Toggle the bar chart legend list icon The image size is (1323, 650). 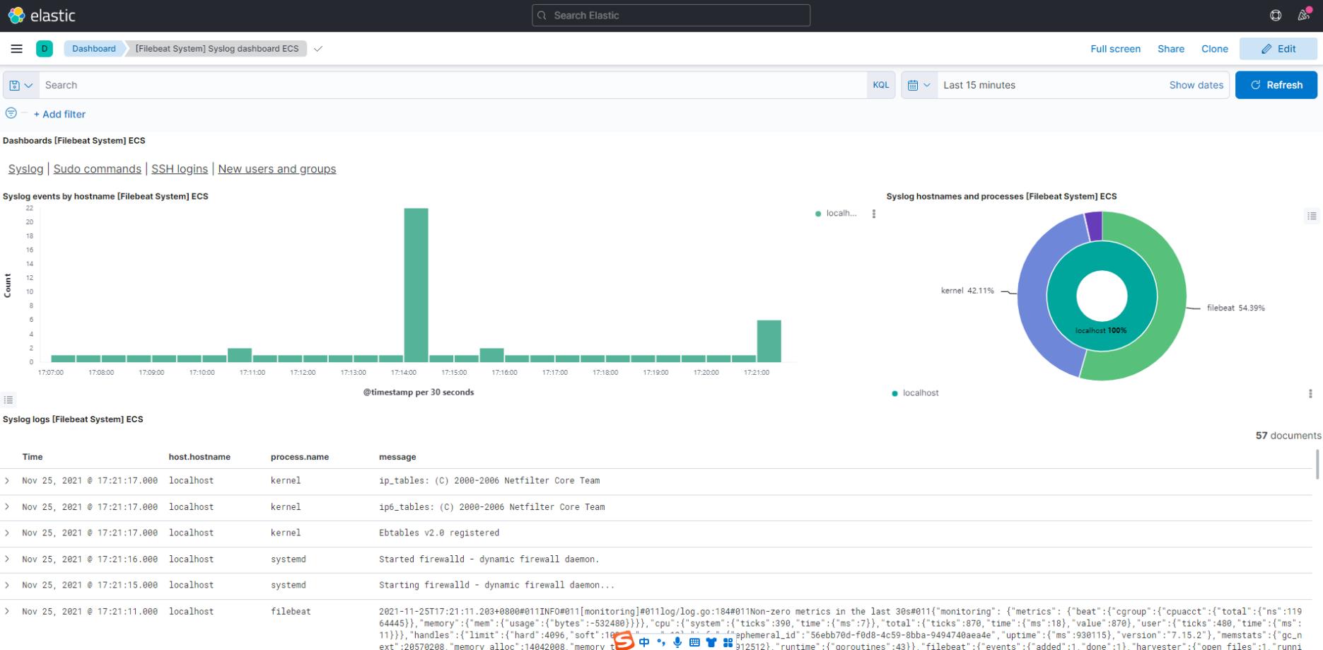[8, 400]
